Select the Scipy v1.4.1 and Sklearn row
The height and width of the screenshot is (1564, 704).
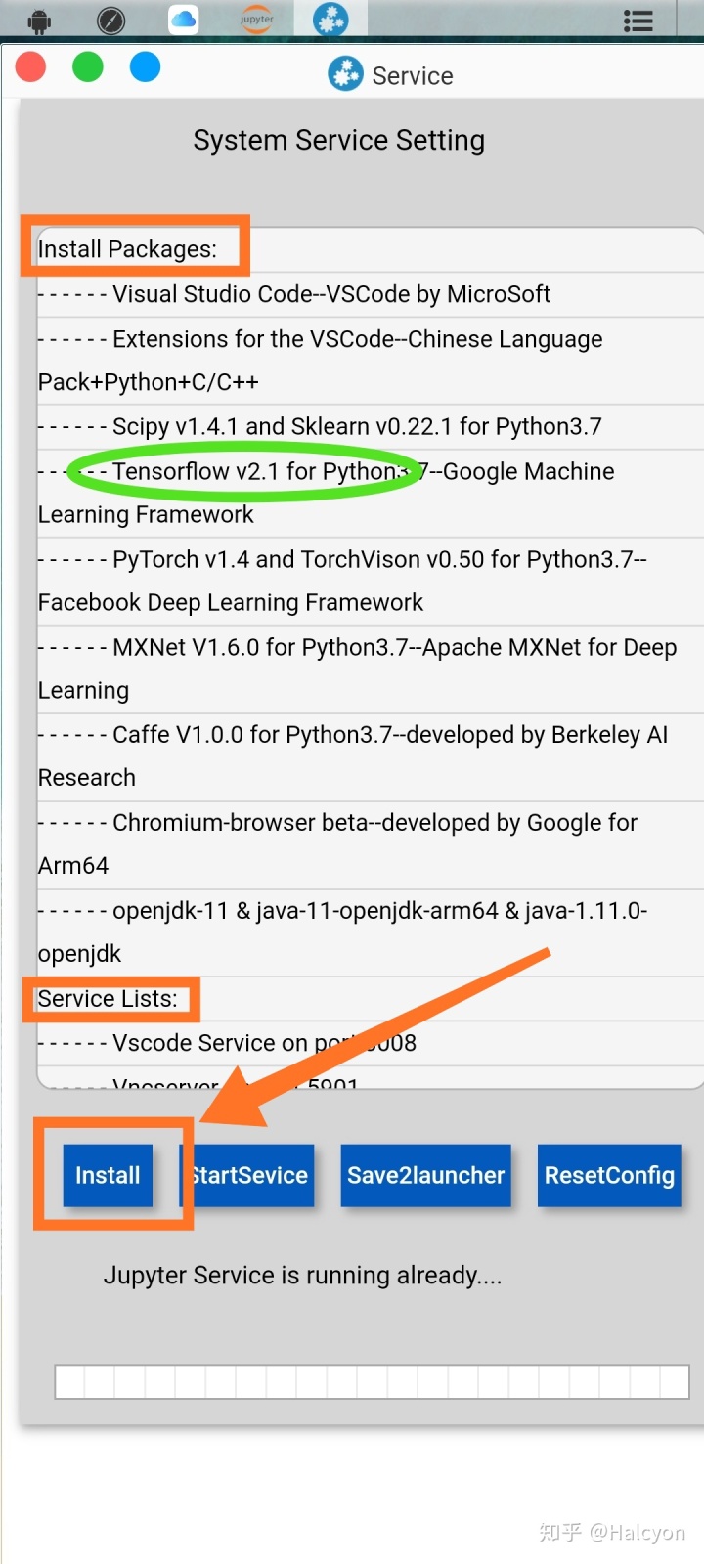point(370,426)
